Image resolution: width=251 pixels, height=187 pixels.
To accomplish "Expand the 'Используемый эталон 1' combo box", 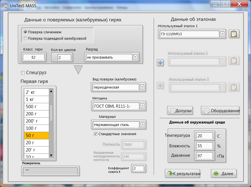I will pos(222,34).
